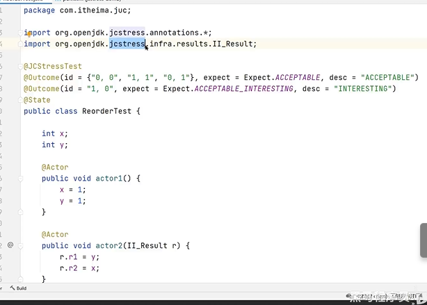Screen dimensions: 427x305
Task: Click the @State annotation
Action: click(x=37, y=100)
